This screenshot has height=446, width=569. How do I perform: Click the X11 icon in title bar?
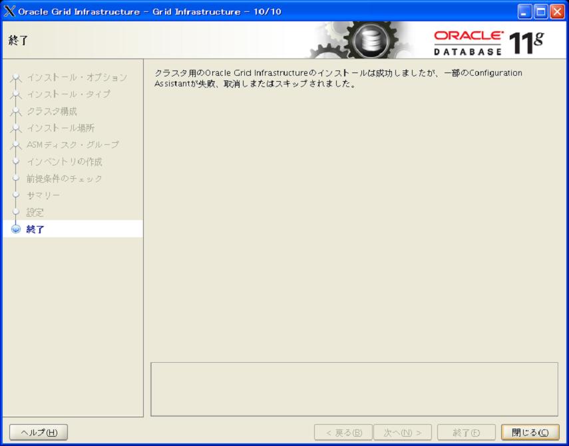pyautogui.click(x=9, y=11)
